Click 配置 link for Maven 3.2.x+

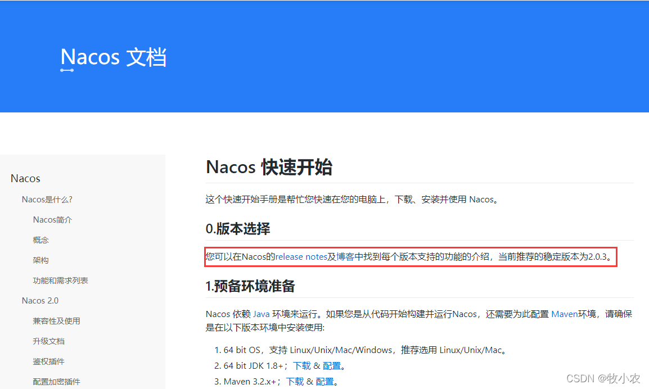click(x=324, y=382)
